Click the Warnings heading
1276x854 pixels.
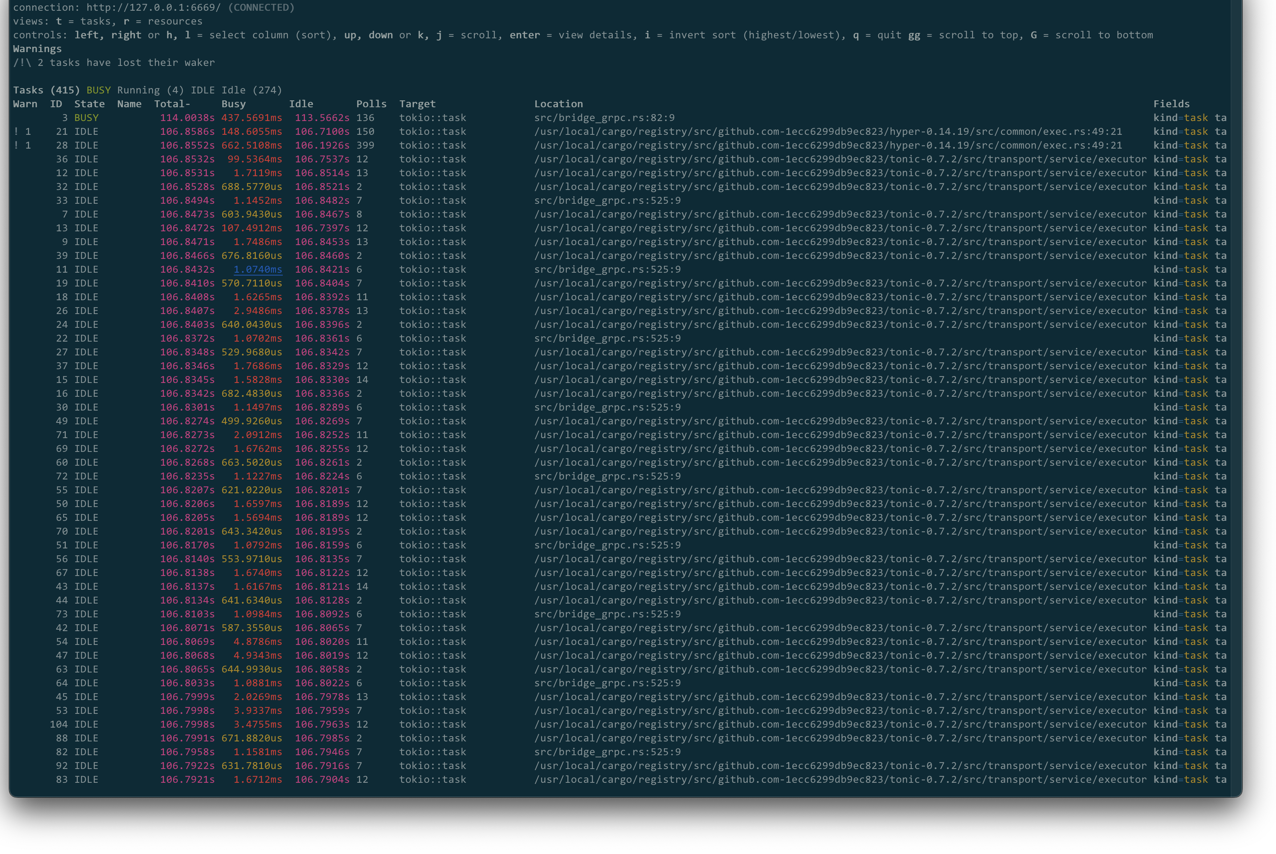(x=38, y=49)
